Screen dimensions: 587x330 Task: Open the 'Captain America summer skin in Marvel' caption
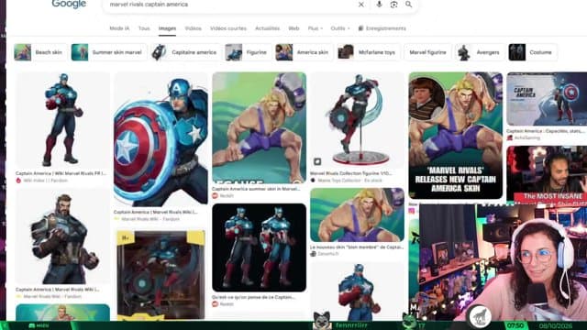coord(256,189)
